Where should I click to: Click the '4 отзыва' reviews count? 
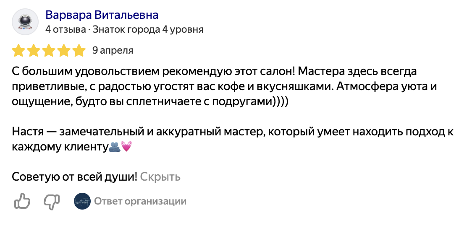pos(66,29)
